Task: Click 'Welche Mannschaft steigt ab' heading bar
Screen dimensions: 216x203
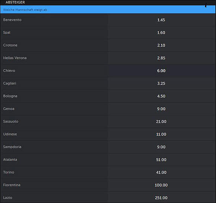Action: pyautogui.click(x=108, y=10)
